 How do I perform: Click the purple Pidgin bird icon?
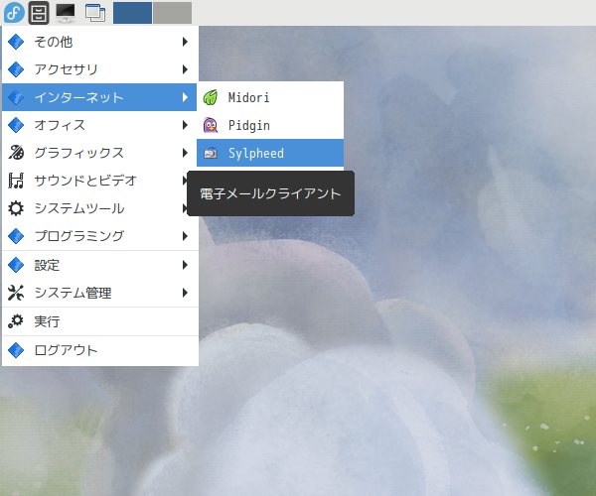211,125
